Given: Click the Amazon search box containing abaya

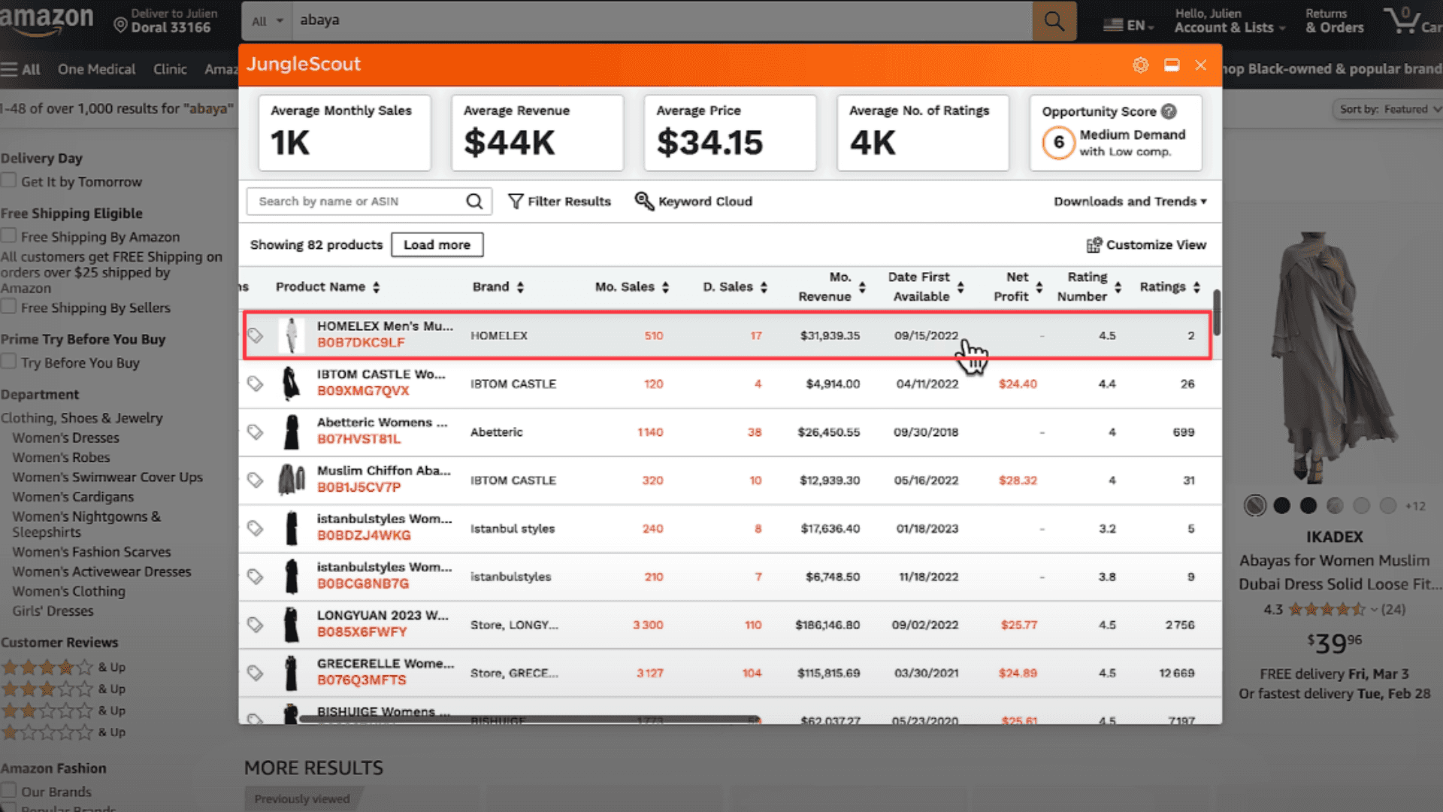Looking at the screenshot, I should [x=661, y=21].
